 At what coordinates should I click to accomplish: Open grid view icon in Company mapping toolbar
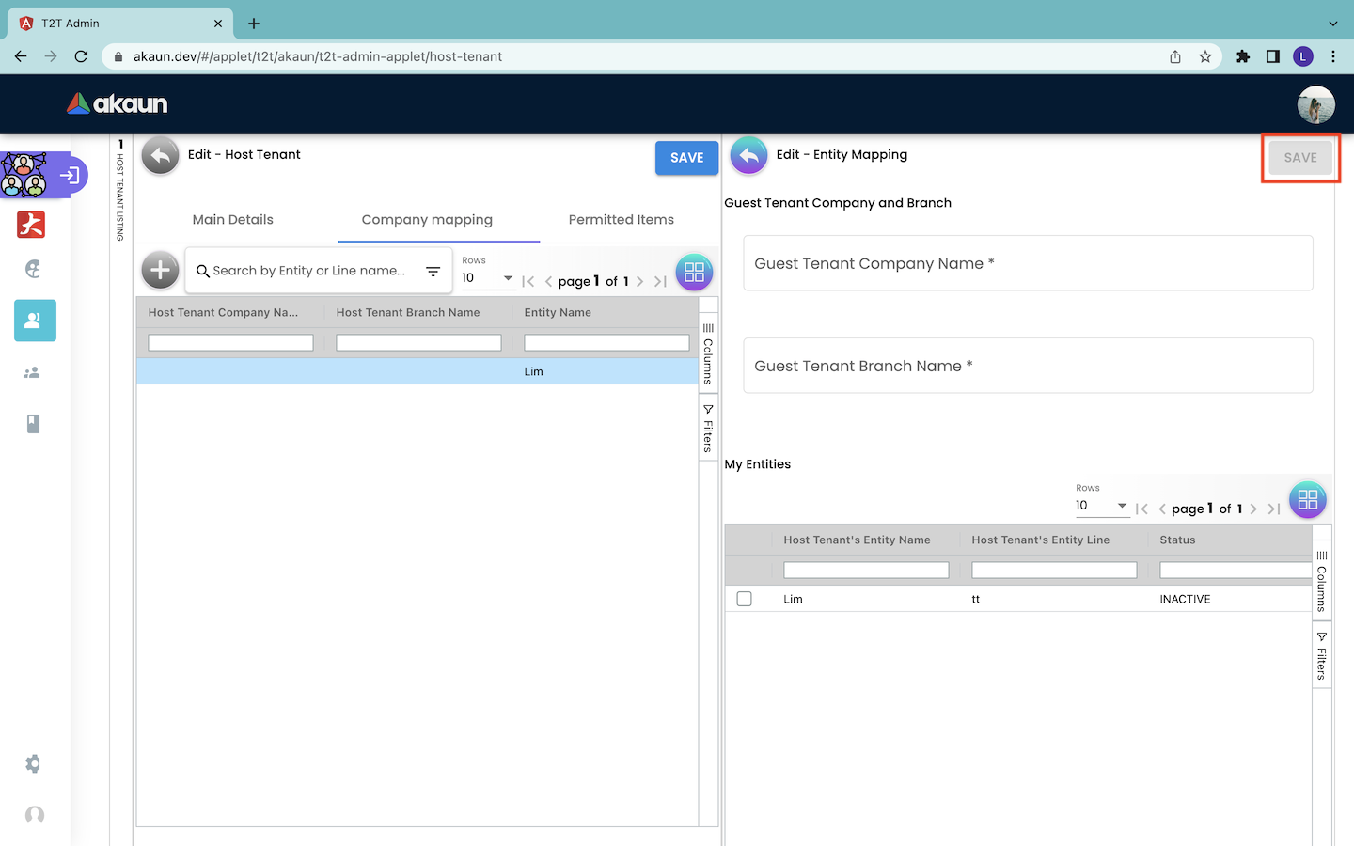click(694, 273)
